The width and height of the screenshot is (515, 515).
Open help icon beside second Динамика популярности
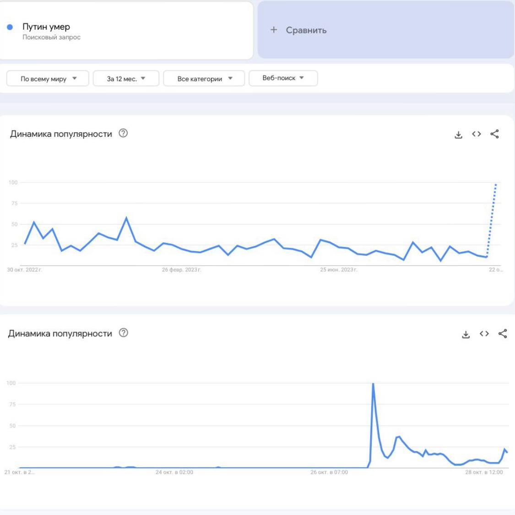click(x=123, y=333)
